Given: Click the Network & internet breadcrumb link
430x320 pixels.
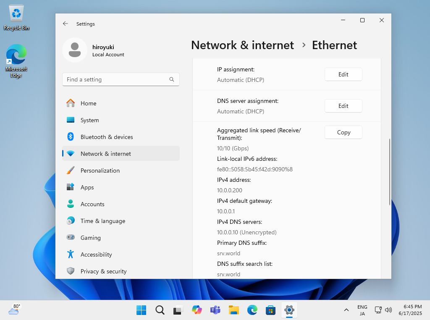Looking at the screenshot, I should 242,45.
